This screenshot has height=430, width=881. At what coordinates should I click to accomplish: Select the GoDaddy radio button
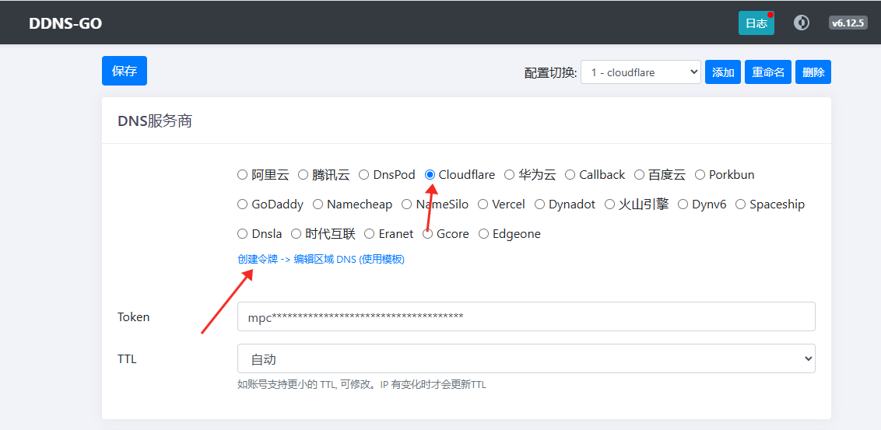pyautogui.click(x=242, y=205)
